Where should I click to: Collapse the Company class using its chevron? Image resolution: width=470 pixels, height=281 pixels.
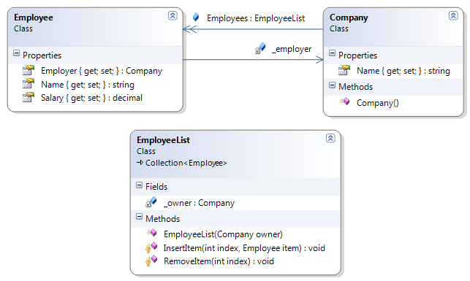(453, 15)
